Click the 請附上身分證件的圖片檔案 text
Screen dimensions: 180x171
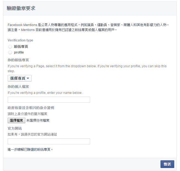click(x=27, y=114)
